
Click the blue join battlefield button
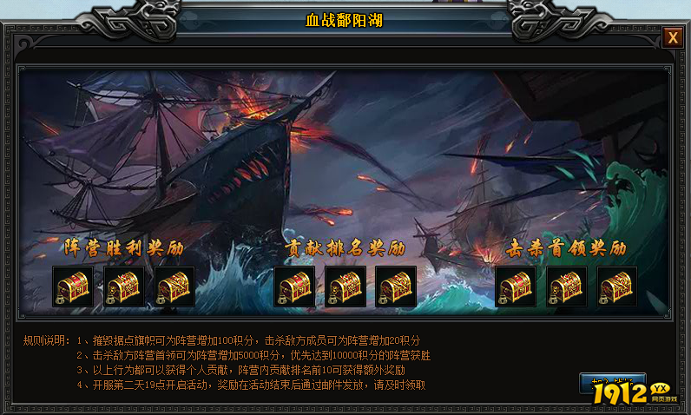pyautogui.click(x=613, y=382)
